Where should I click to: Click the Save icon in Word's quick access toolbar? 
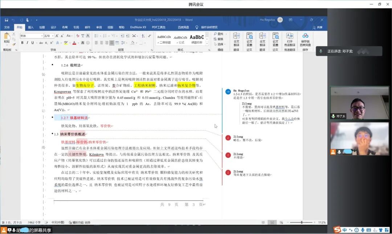[x=7, y=20]
